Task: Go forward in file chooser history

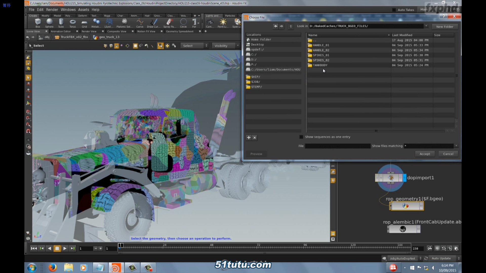Action: point(281,26)
